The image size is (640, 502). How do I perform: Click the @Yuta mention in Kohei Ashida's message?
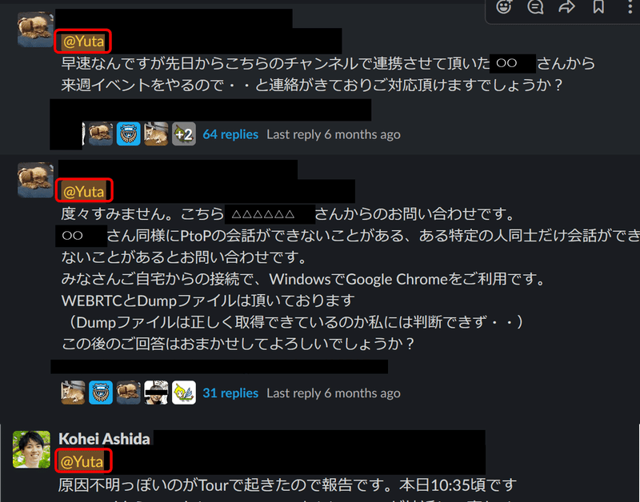(x=83, y=461)
